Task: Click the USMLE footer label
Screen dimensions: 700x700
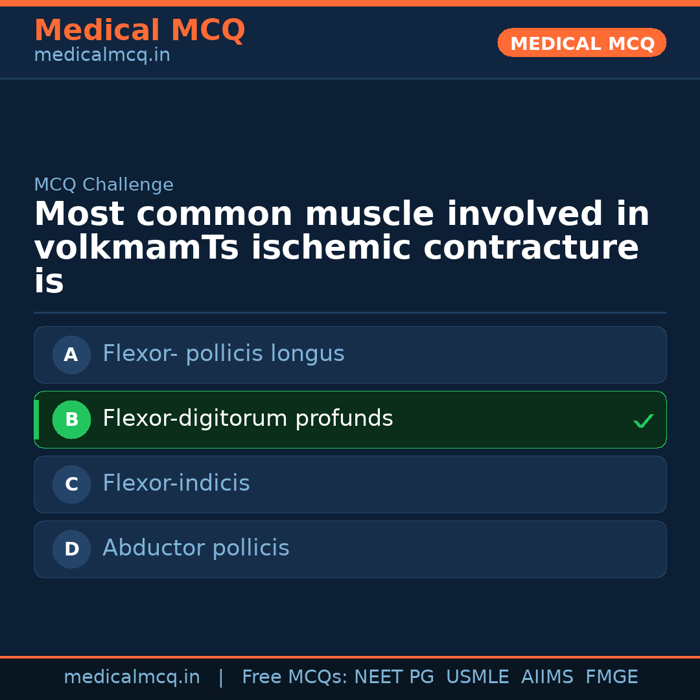Action: [477, 677]
